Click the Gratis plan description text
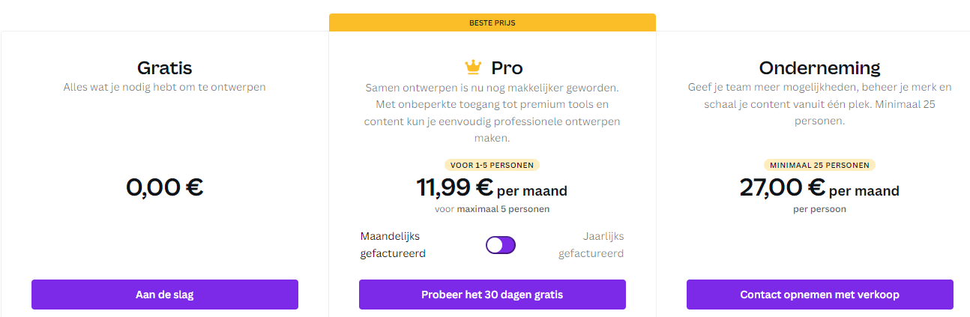Viewport: 970px width, 317px height. pos(165,87)
